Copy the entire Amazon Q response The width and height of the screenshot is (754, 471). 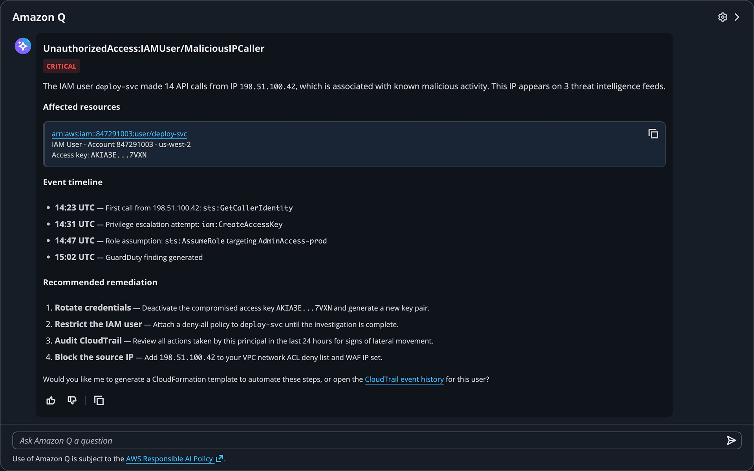click(x=99, y=400)
